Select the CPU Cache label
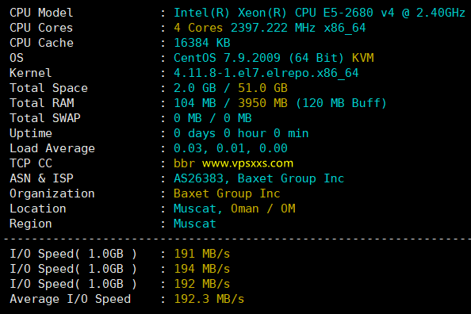Image resolution: width=471 pixels, height=314 pixels. point(41,43)
